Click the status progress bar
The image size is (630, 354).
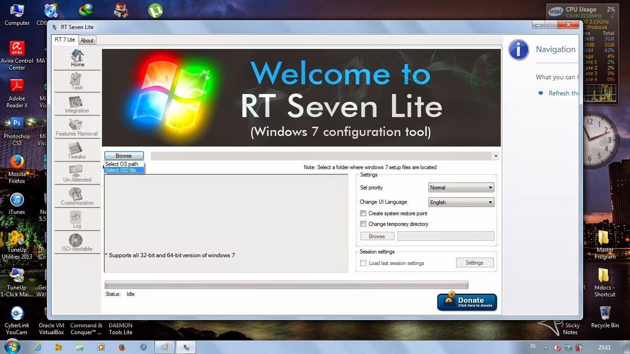pos(286,285)
